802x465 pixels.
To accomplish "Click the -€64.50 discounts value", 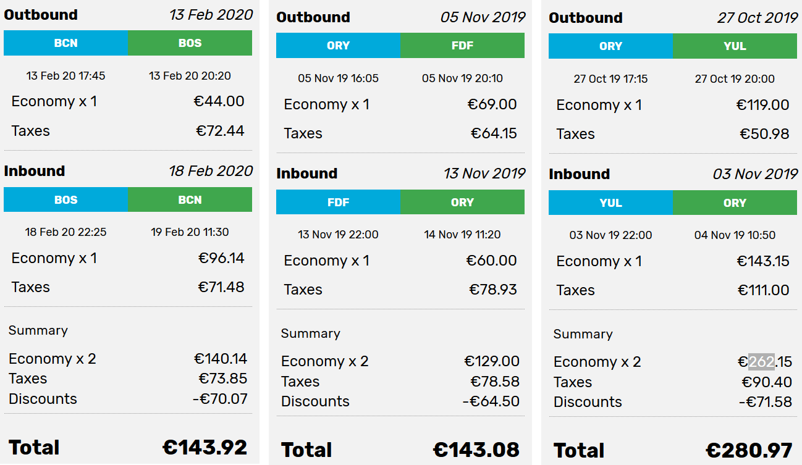I will coord(491,401).
